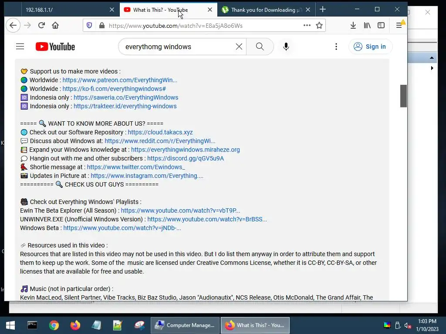The image size is (446, 334).
Task: Open the trakteer.id everything-windows link
Action: pyautogui.click(x=125, y=106)
